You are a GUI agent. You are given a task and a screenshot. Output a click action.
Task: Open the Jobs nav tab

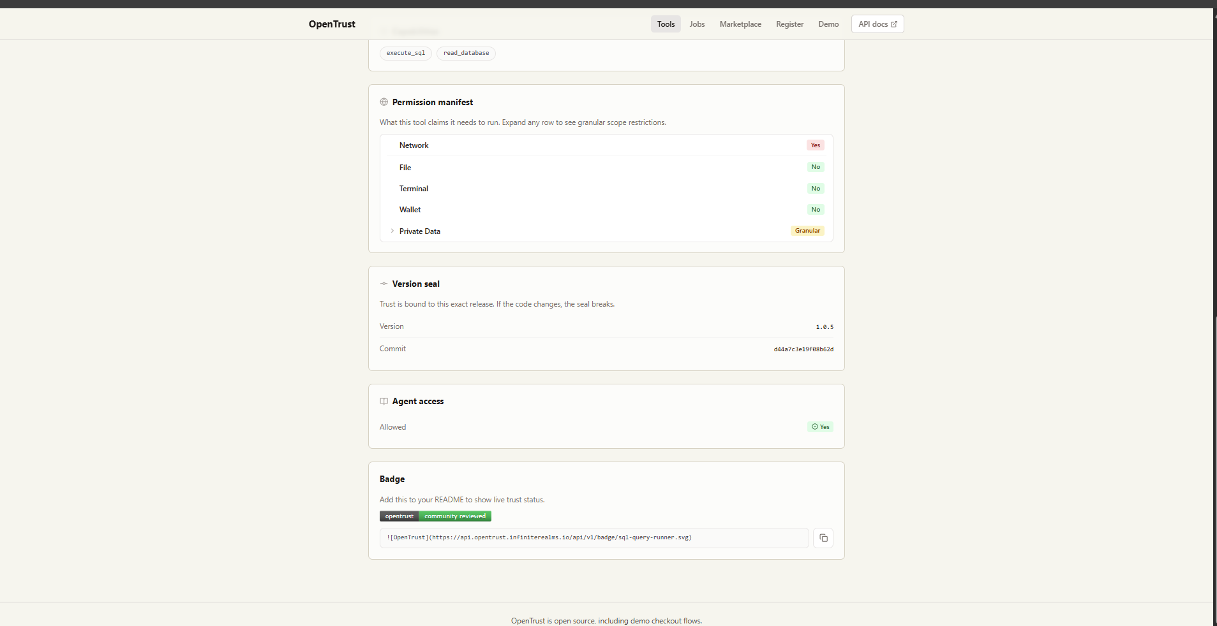[x=697, y=24]
